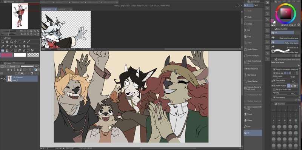Switch Quick Access to Set 1
This screenshot has width=302, height=150.
tap(248, 5)
